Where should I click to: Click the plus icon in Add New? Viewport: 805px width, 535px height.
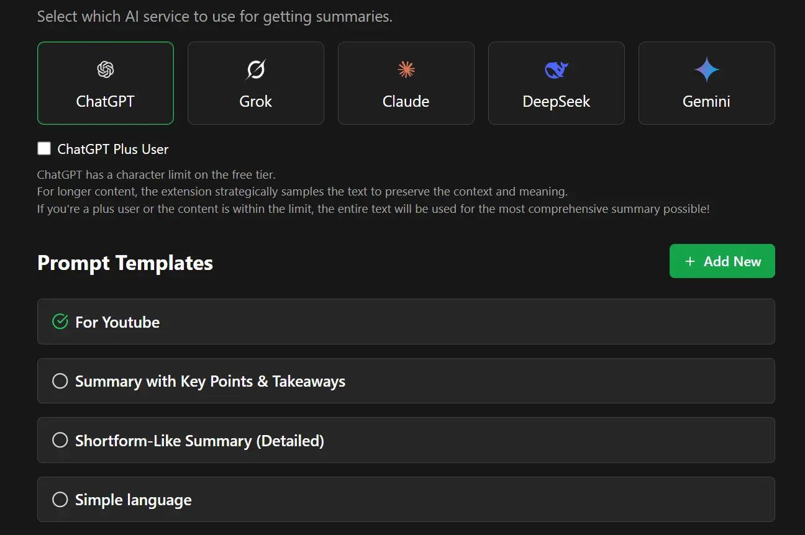point(689,261)
